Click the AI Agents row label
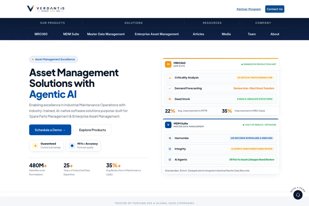The width and height of the screenshot is (309, 206). pos(181,159)
